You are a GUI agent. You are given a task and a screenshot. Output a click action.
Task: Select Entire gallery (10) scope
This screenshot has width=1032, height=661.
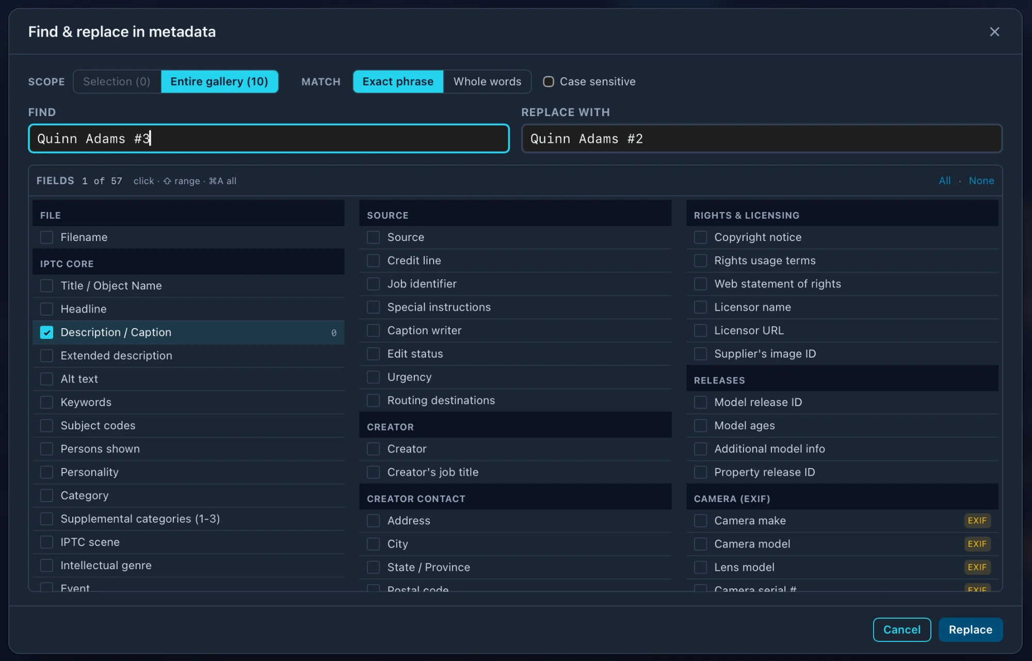[x=219, y=82]
